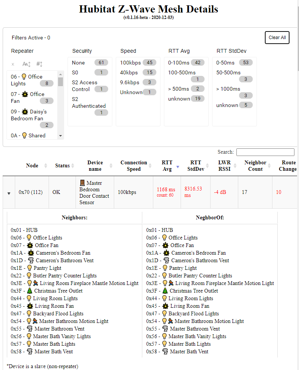Click Living Room Lights bulb in NeighborOf
The image size is (299, 370).
(164, 298)
